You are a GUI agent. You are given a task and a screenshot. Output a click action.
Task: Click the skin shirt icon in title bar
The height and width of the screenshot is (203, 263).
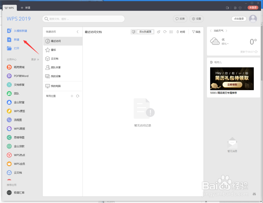[240, 8]
